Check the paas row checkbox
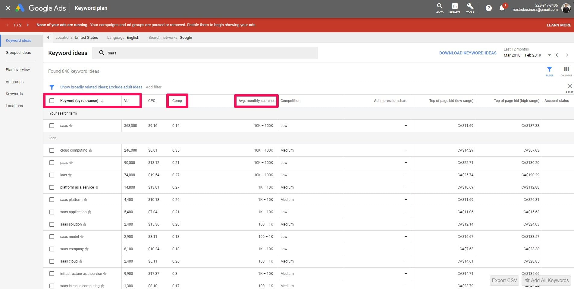 pos(52,163)
